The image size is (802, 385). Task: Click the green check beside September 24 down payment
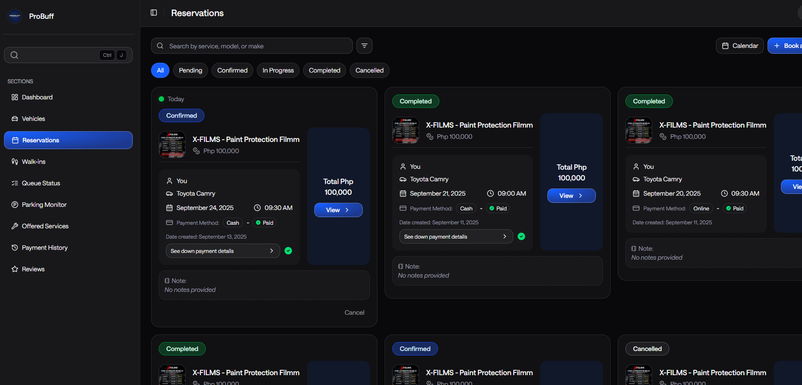(x=288, y=251)
